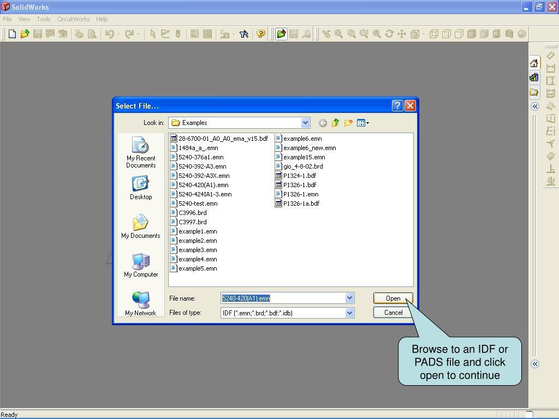Go back using dialog Back arrow

[x=323, y=123]
